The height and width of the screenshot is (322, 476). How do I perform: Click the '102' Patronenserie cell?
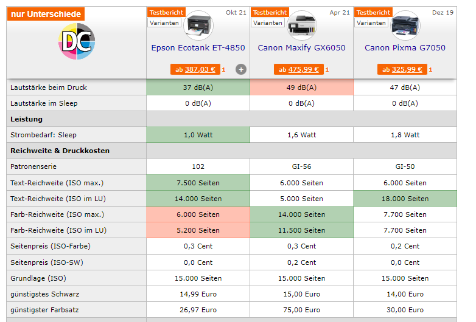tap(198, 166)
